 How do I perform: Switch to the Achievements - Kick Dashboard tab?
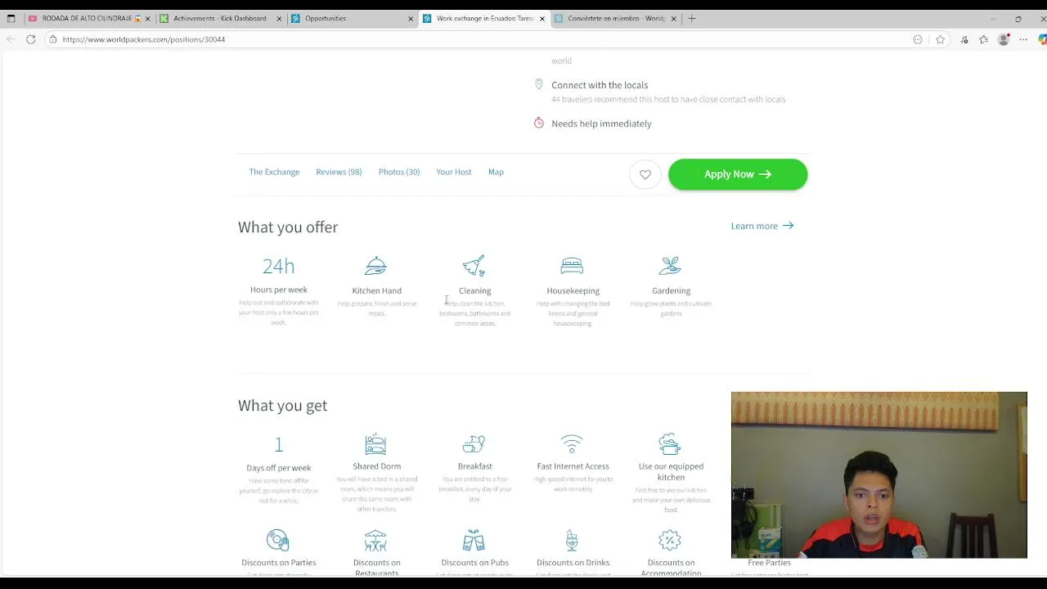tap(219, 18)
